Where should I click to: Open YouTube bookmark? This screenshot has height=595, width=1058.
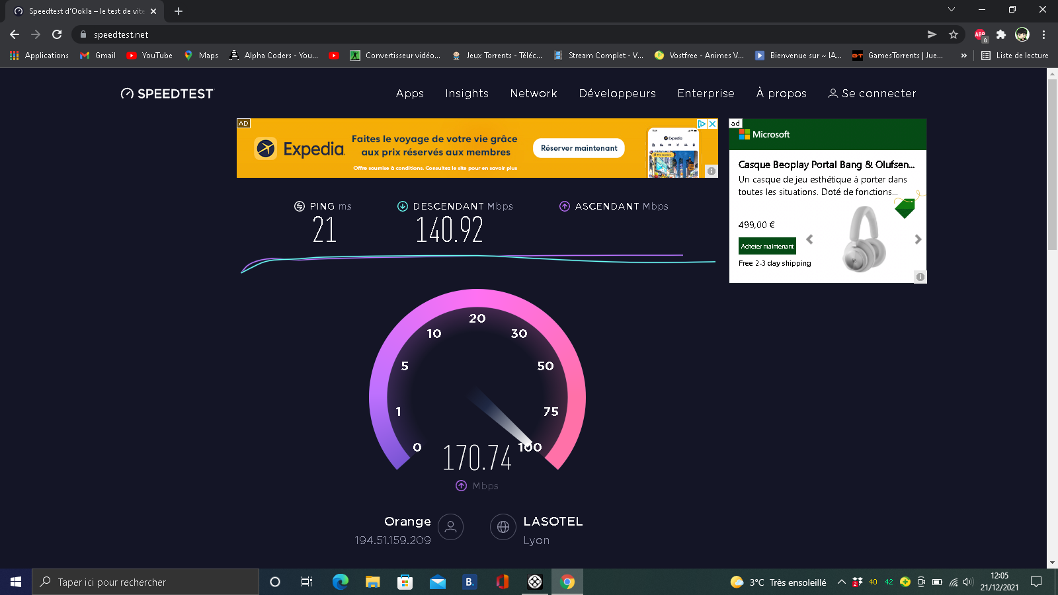pyautogui.click(x=150, y=56)
